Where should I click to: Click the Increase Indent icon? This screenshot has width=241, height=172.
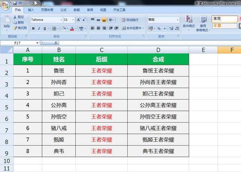click(x=116, y=28)
